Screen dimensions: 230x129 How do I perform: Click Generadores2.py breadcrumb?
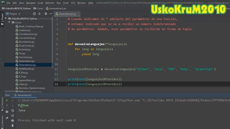[56, 9]
